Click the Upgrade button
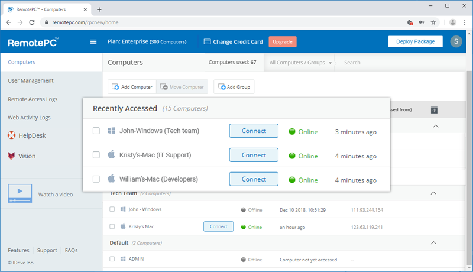The image size is (473, 272). click(x=283, y=41)
